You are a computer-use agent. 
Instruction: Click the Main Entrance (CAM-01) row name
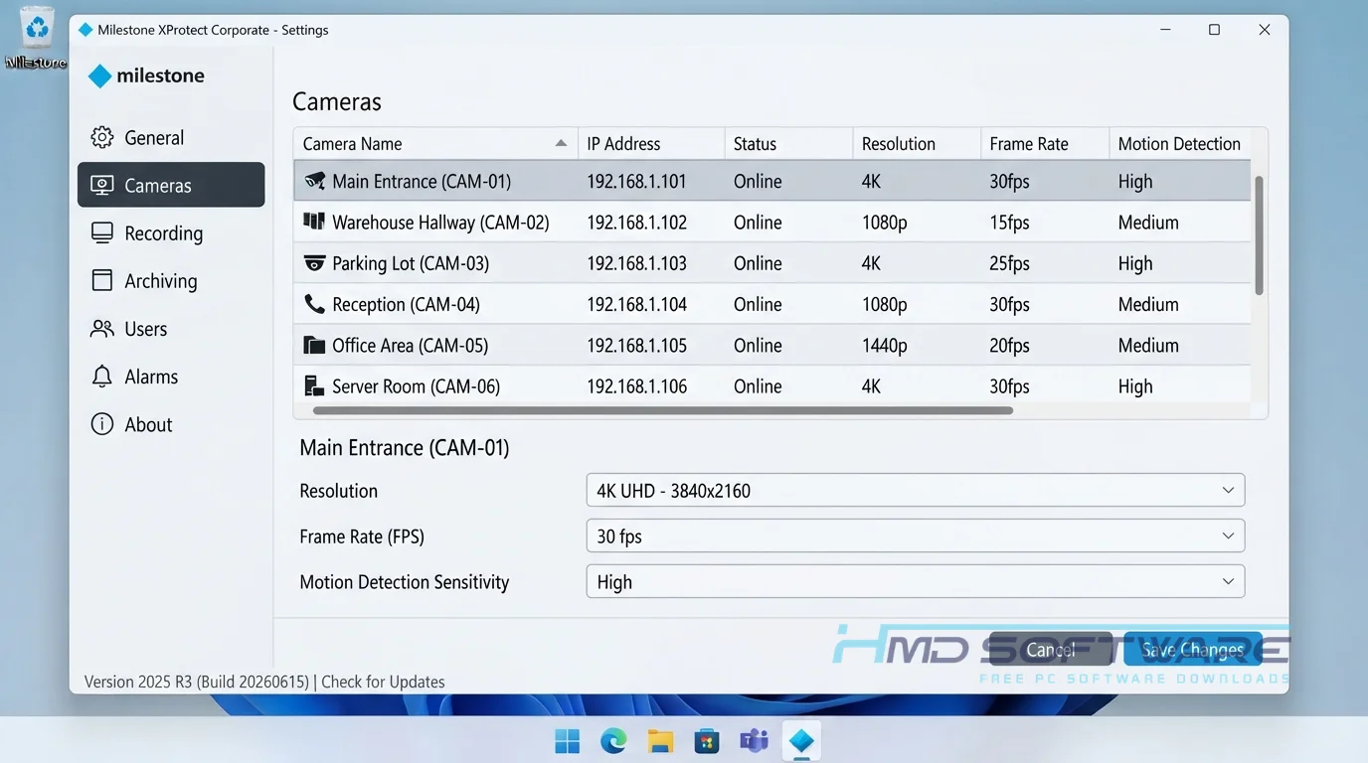(422, 181)
